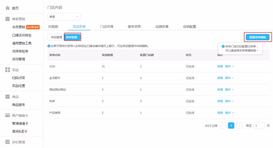The height and width of the screenshot is (148, 273).
Task: Expand 操作 menu for the 热菜 row
Action: click(x=230, y=101)
